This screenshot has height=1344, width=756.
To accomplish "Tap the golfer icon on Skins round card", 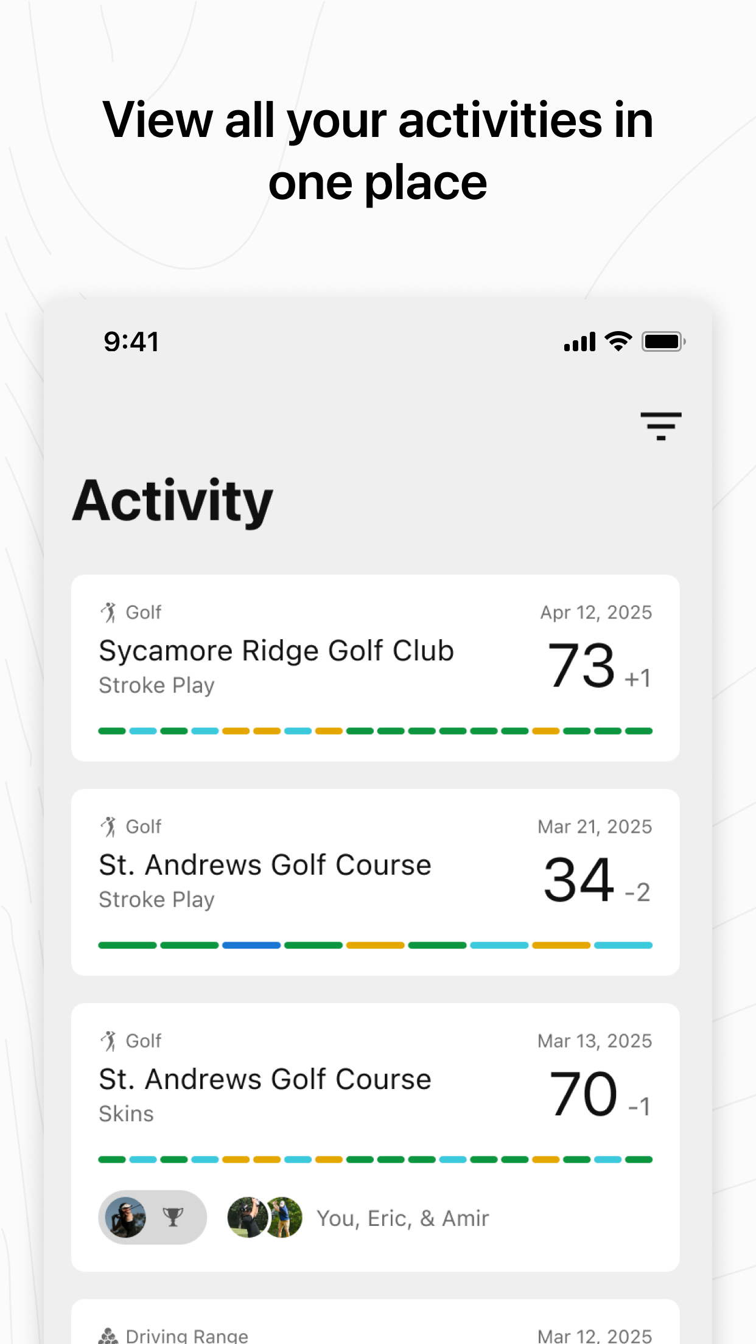I will click(109, 1041).
